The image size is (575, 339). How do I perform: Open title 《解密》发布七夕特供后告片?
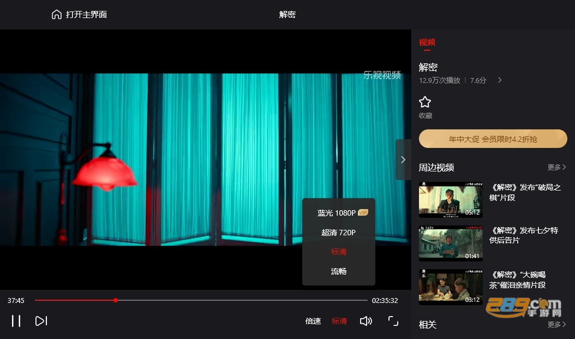524,235
